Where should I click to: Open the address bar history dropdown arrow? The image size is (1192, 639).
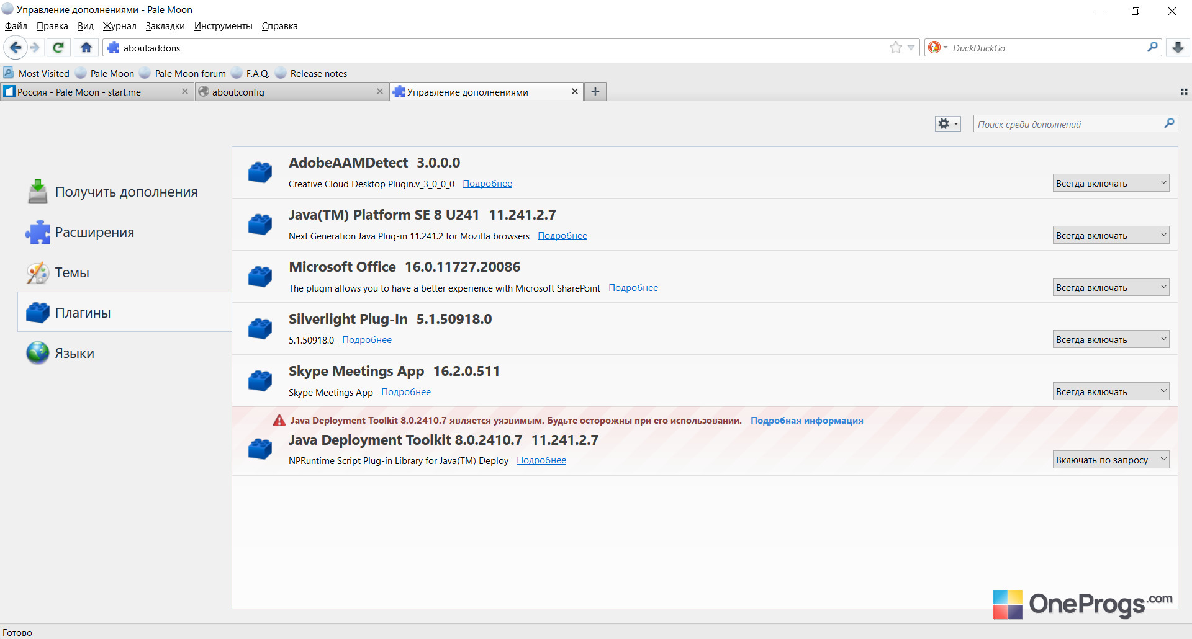point(911,48)
